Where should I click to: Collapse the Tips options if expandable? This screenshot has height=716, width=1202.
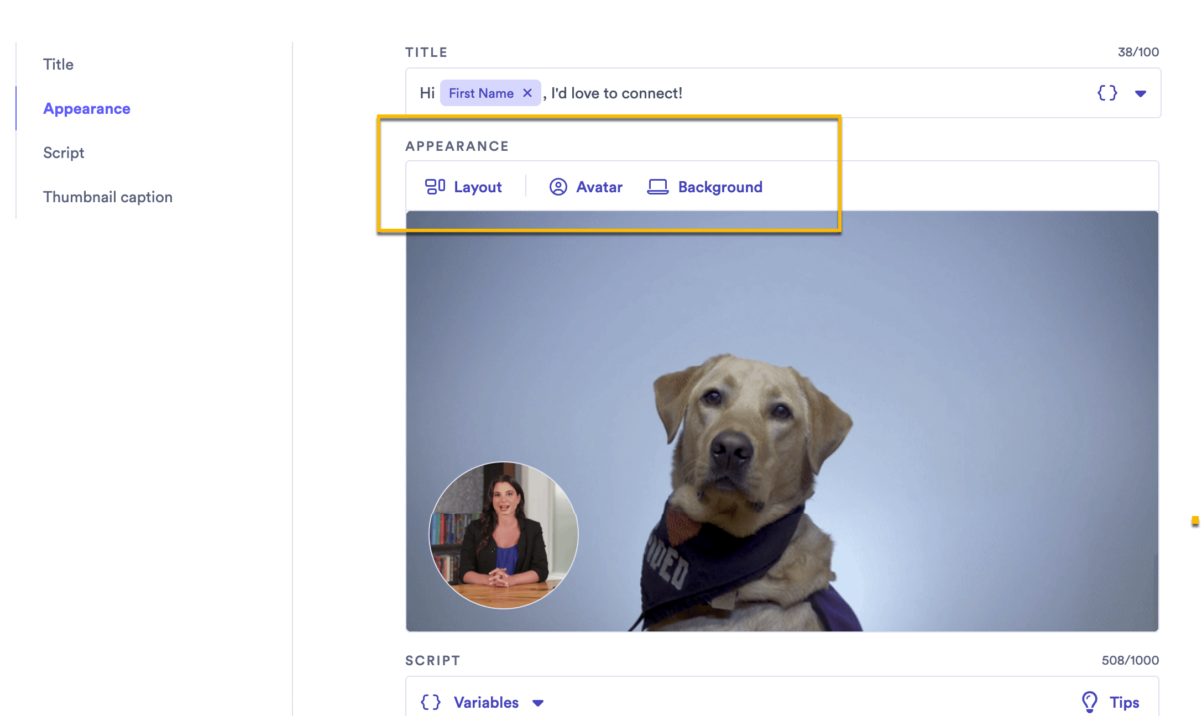click(1123, 702)
